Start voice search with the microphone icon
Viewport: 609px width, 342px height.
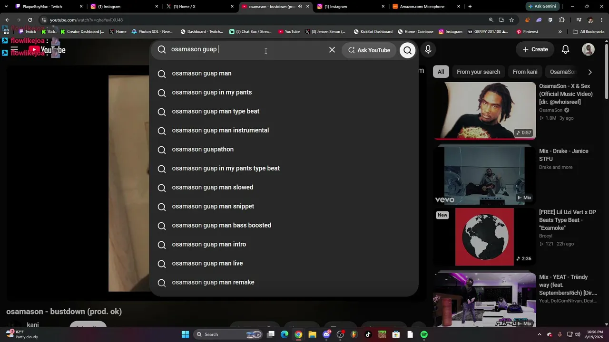pos(428,49)
